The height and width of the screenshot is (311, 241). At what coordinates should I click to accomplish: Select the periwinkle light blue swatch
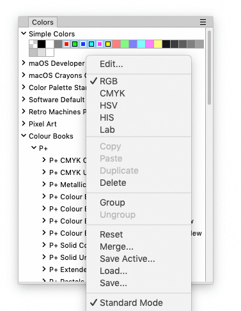tap(133, 44)
